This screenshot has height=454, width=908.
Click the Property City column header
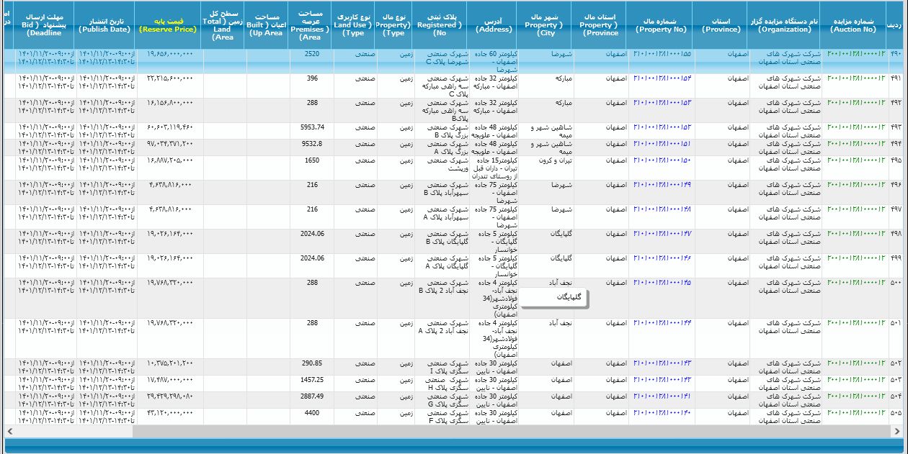click(544, 25)
